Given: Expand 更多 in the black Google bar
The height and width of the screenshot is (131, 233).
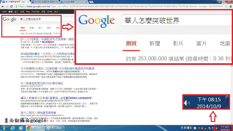Looking at the screenshot, I should [57, 12].
